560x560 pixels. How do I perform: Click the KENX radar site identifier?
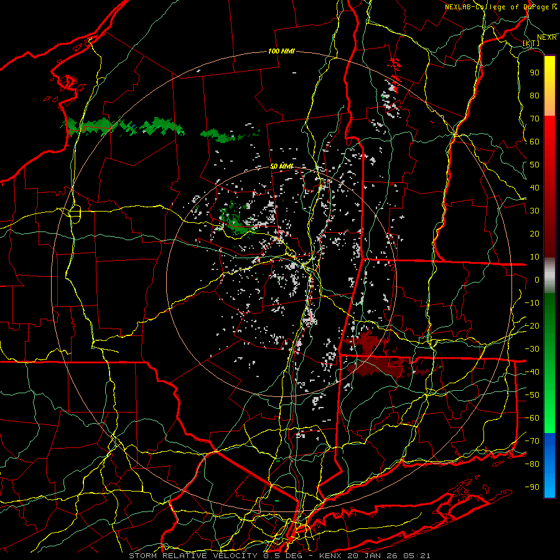(330, 556)
